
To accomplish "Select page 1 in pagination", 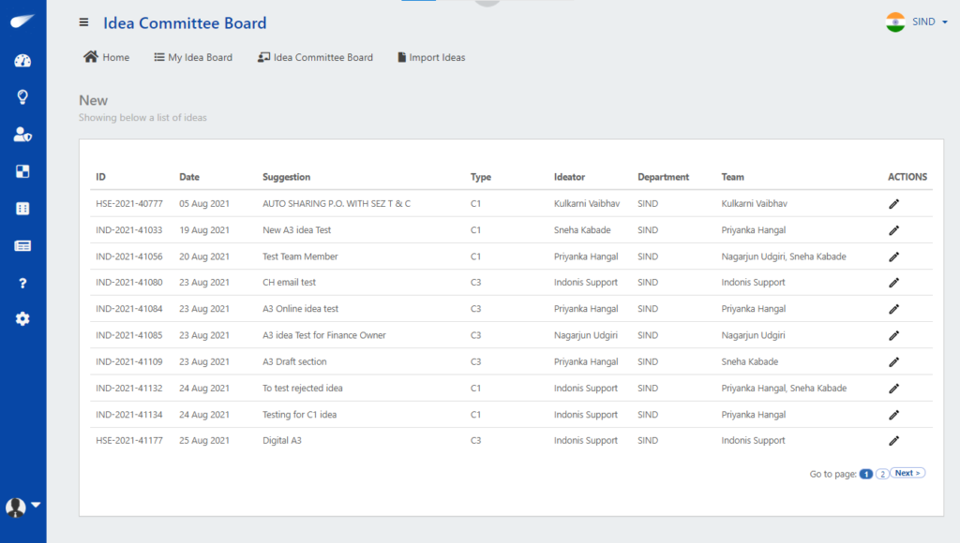I will [x=865, y=474].
